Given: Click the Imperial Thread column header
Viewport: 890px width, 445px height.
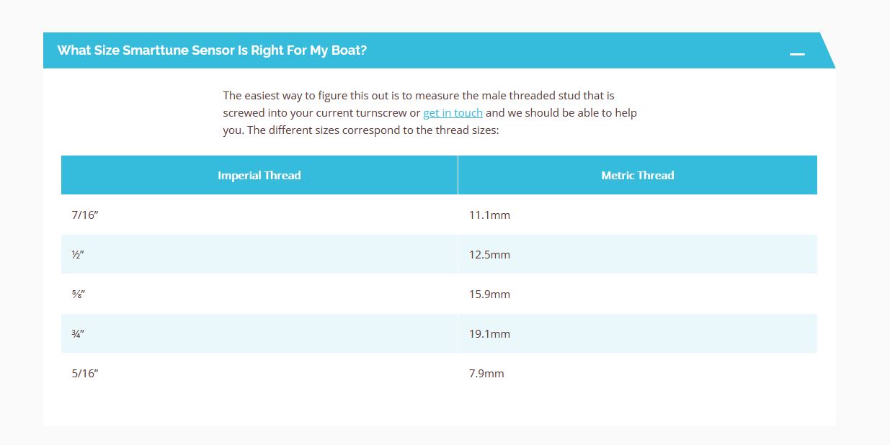Looking at the screenshot, I should (x=259, y=176).
